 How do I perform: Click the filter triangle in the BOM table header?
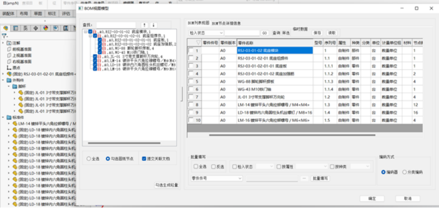(x=198, y=43)
